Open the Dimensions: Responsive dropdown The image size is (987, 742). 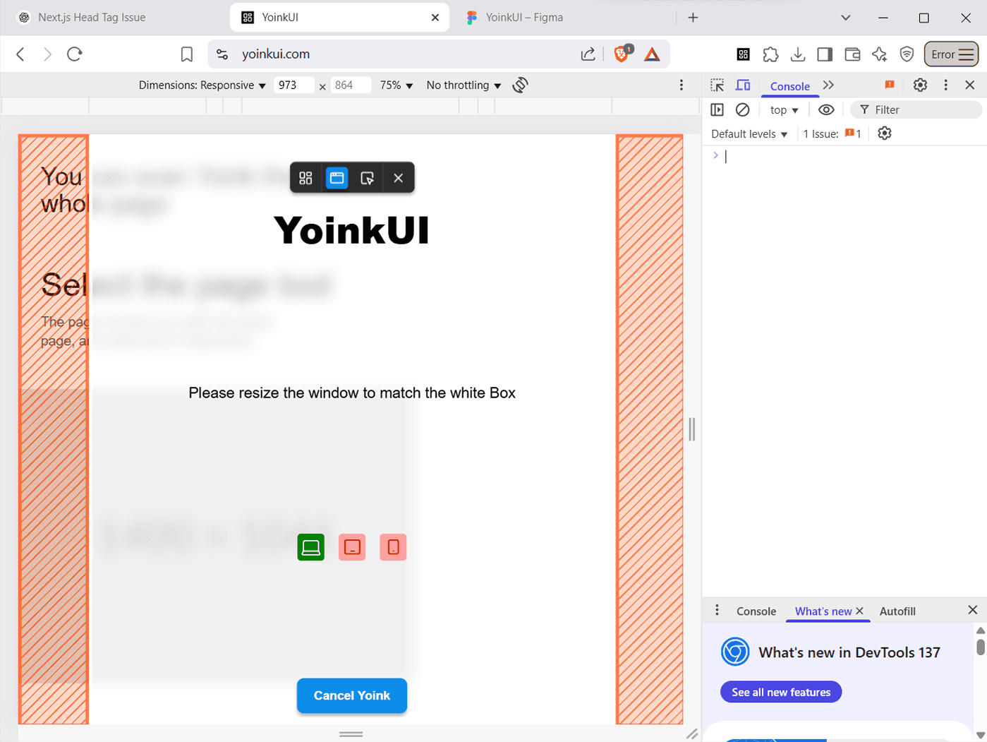[202, 85]
